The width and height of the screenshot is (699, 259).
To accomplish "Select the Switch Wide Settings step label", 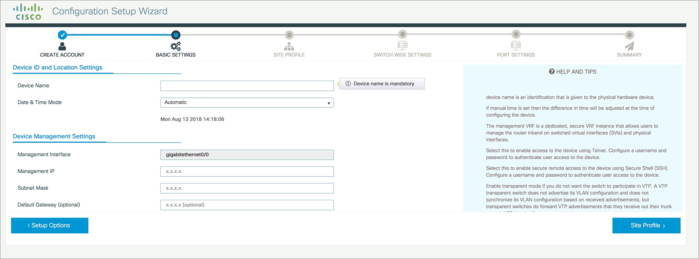I will click(403, 55).
